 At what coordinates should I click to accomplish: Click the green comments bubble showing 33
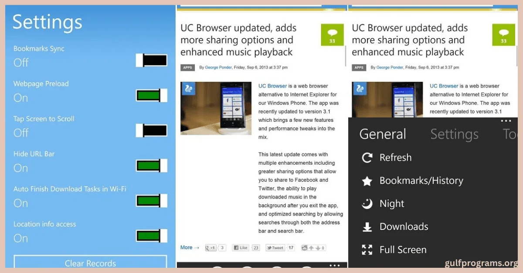pos(333,35)
